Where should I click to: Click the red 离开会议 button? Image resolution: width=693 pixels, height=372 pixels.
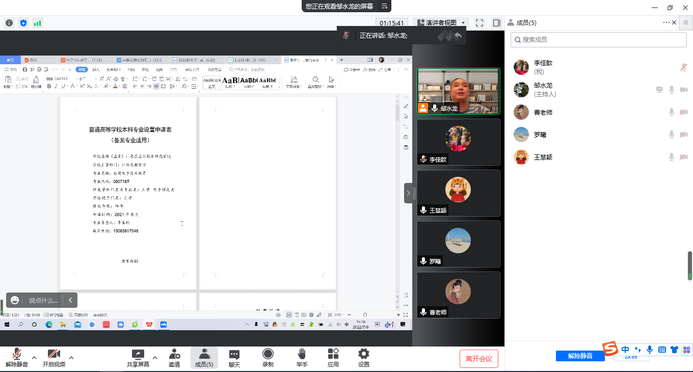click(x=478, y=359)
